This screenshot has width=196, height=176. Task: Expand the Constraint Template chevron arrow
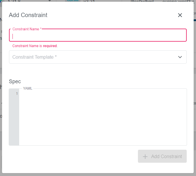coord(180,57)
